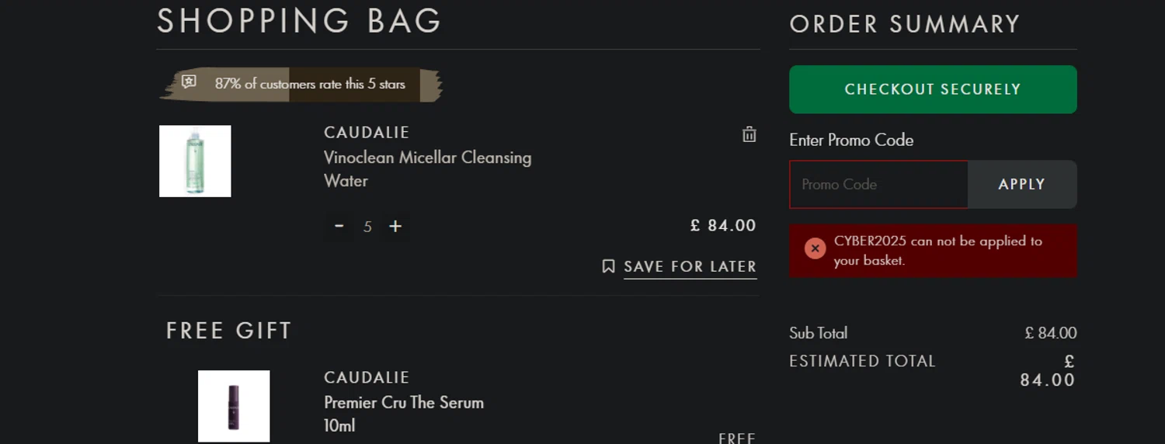This screenshot has height=444, width=1165.
Task: Click the 87% of customers rating text
Action: click(310, 84)
